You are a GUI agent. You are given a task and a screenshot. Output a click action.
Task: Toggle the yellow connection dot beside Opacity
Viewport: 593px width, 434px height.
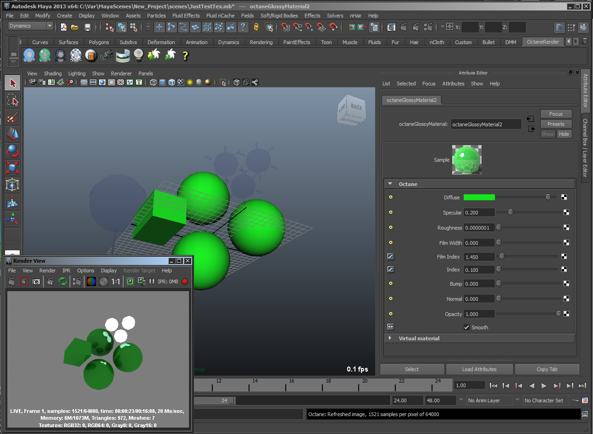[x=391, y=314]
